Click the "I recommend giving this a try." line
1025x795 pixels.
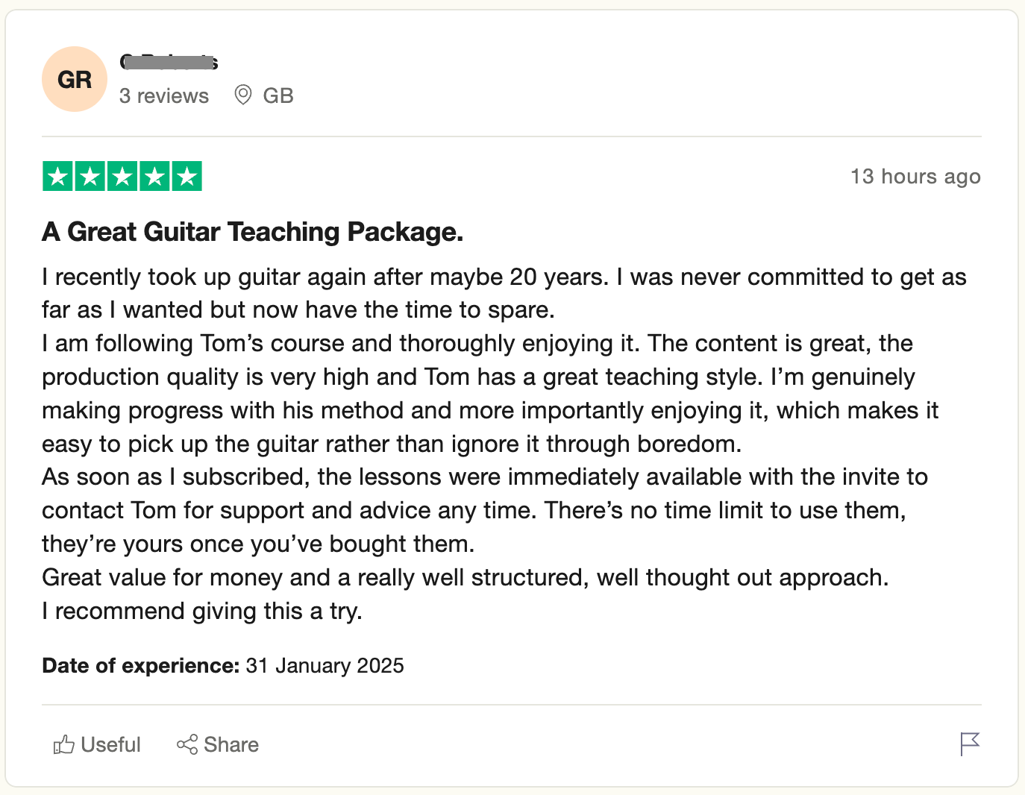click(x=202, y=611)
